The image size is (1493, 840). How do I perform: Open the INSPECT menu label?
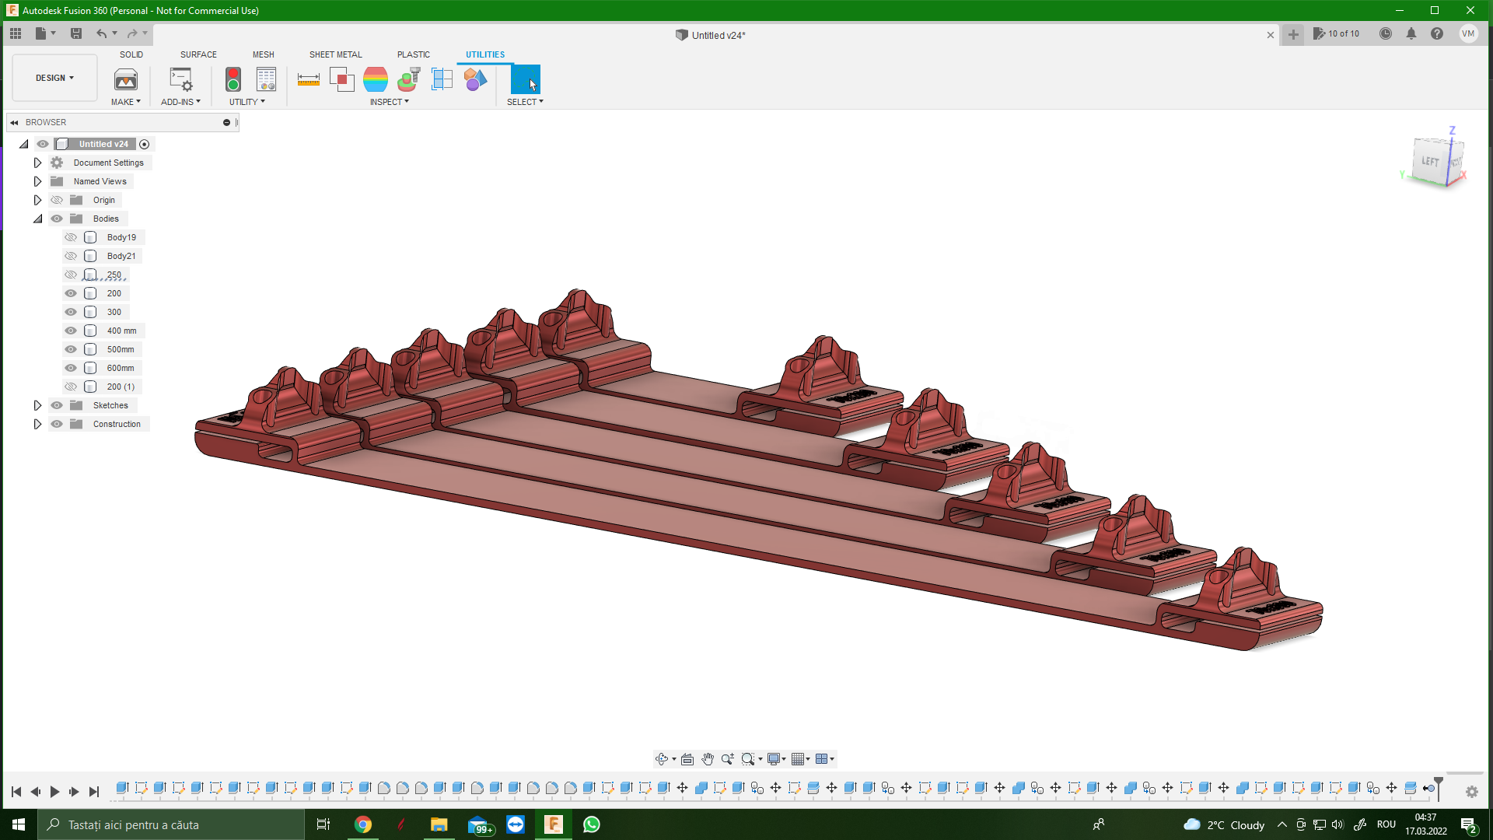[x=389, y=102]
